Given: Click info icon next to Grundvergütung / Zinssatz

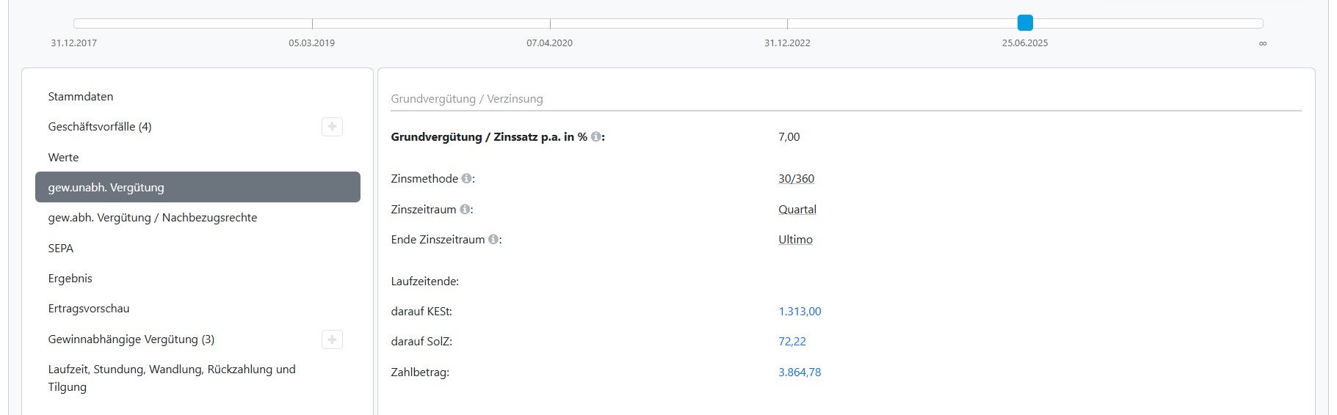Looking at the screenshot, I should (x=595, y=137).
